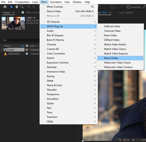Expand the Color Correction submenu

(x=69, y=53)
